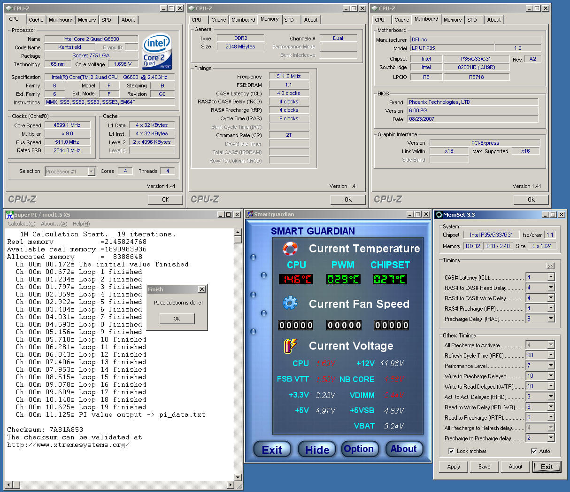The image size is (570, 492).
Task: Click the Super PI vertical scrollbar down arrow
Action: click(238, 477)
